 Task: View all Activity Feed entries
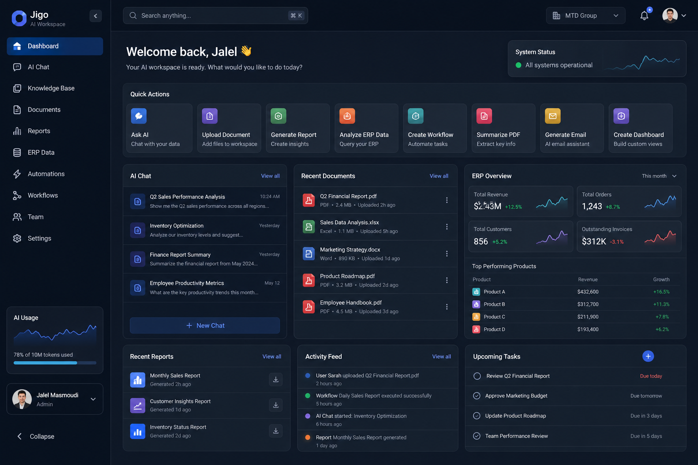tap(442, 356)
